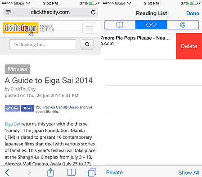Tap the Wi-Fi icon in right status bar
The width and height of the screenshot is (202, 177).
tap(129, 3)
